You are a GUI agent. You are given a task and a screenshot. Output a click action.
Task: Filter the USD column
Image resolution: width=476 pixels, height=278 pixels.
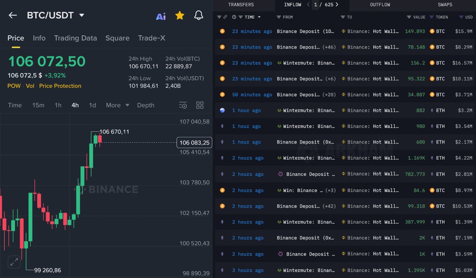pos(461,17)
